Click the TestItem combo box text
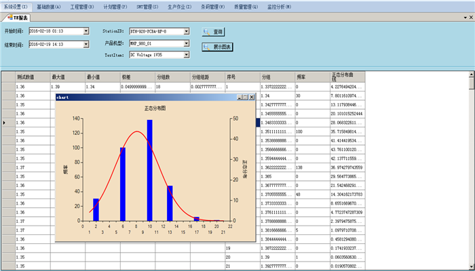Viewport: 475px width, 271px height. [157, 55]
